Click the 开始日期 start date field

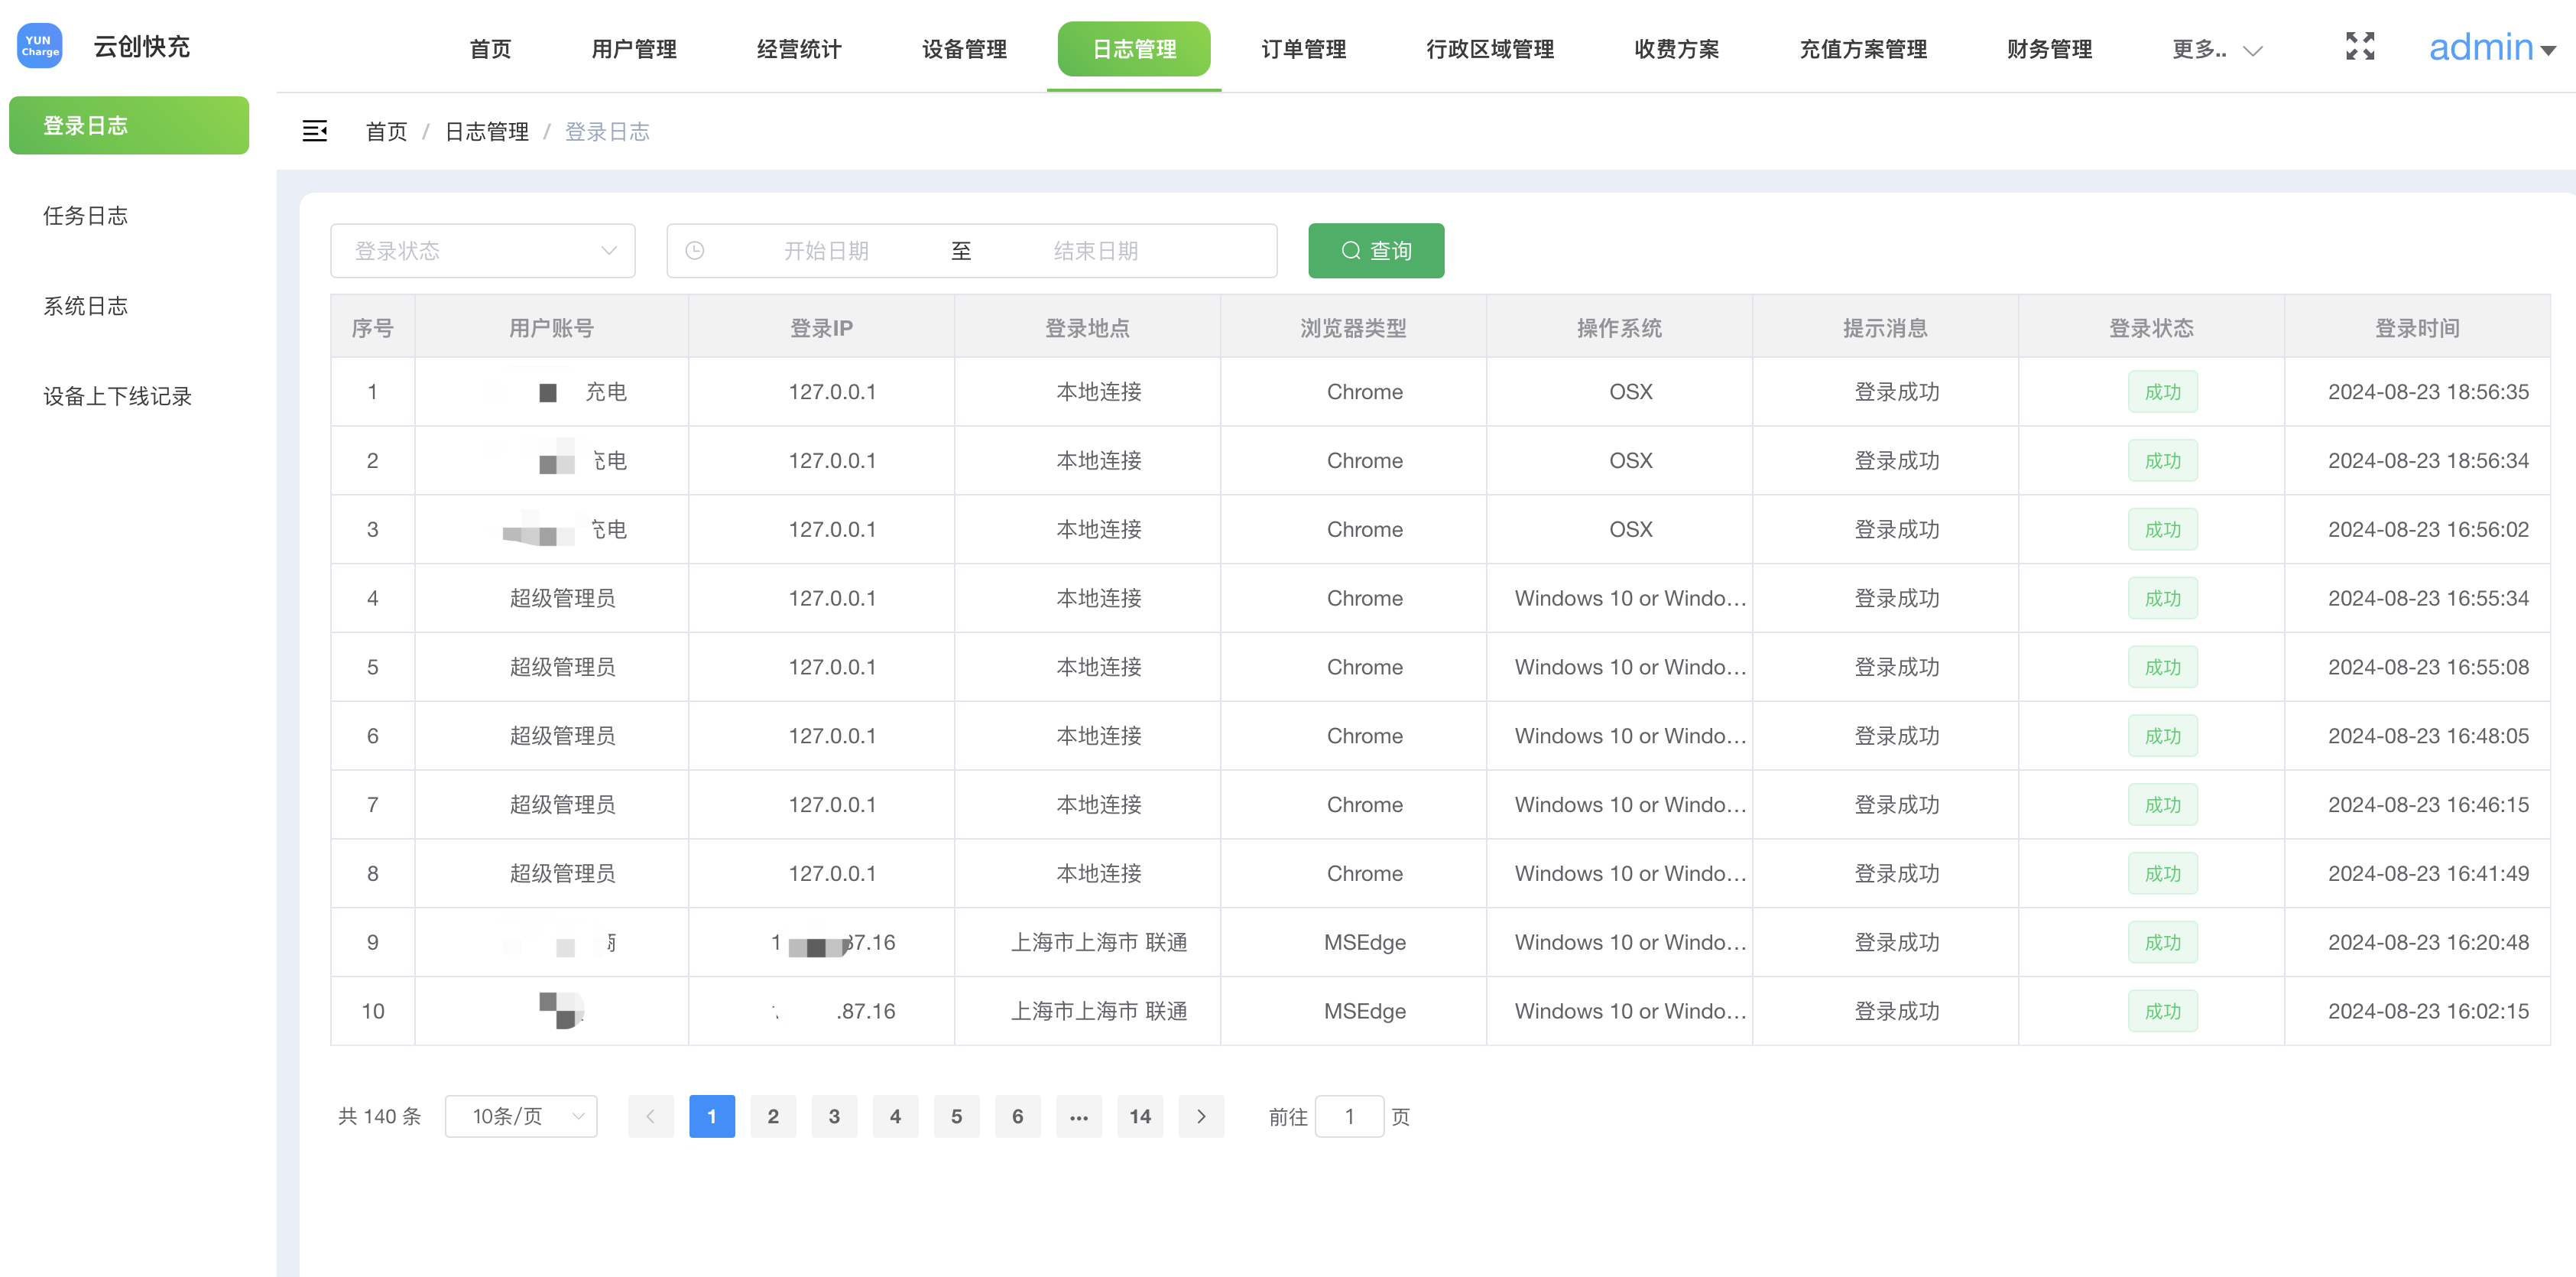click(x=826, y=250)
